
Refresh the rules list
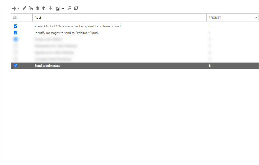point(76,8)
